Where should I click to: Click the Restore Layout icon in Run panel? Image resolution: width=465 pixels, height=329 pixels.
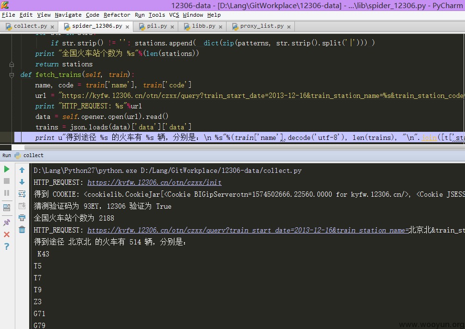7,208
